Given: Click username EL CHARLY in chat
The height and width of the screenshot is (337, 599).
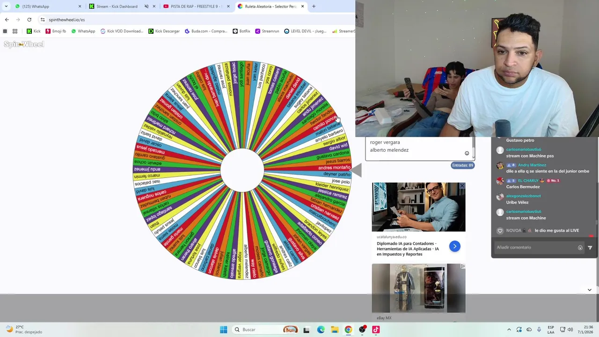Looking at the screenshot, I should [528, 181].
